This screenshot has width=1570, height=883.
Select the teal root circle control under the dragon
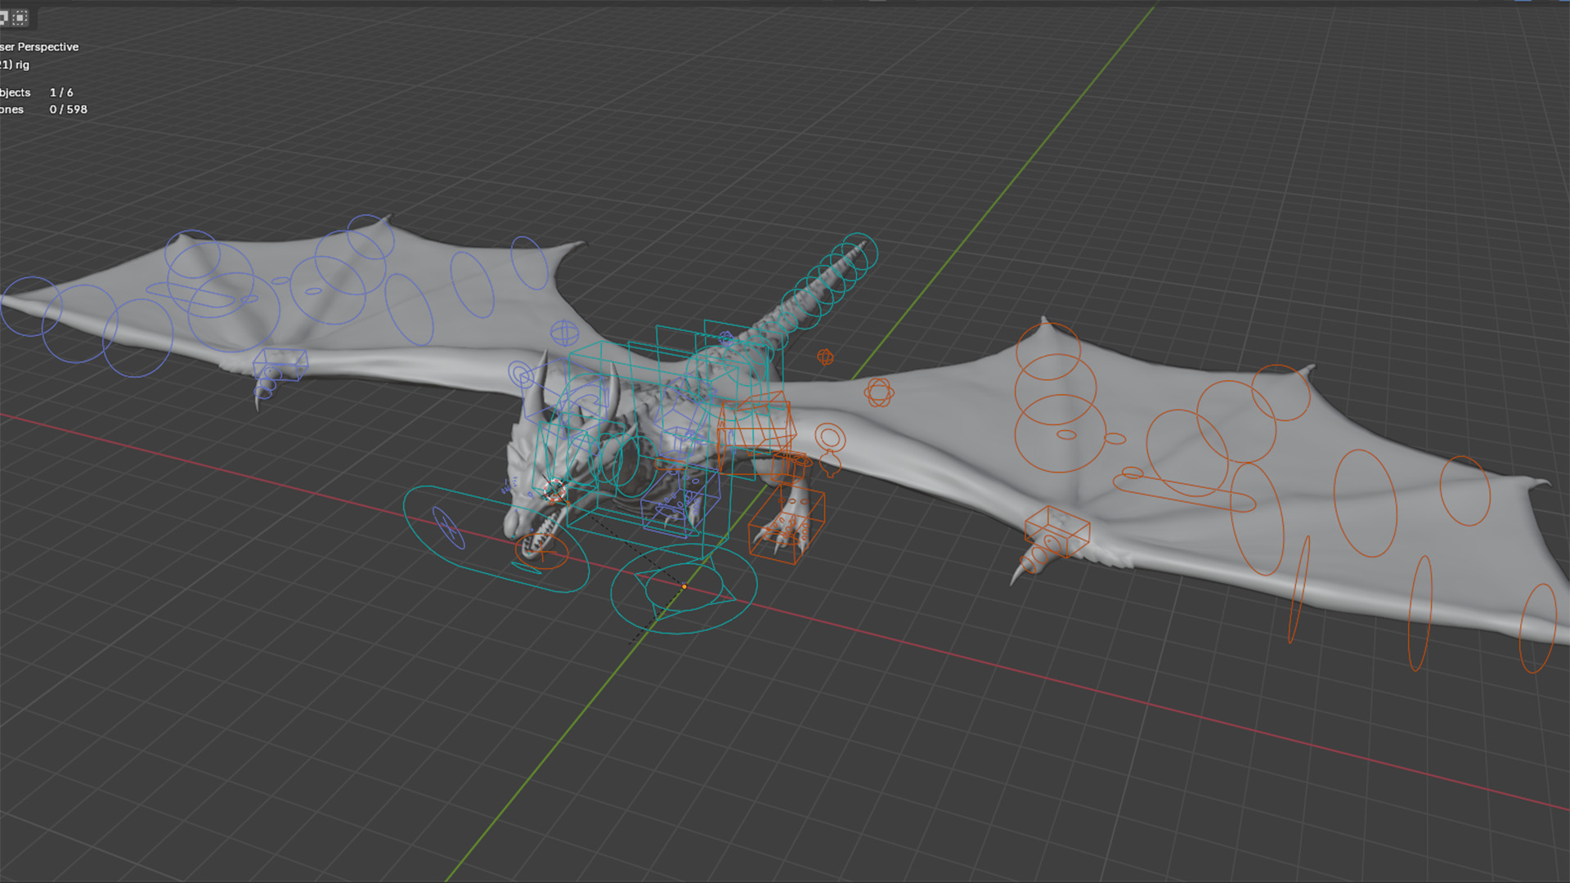click(684, 588)
